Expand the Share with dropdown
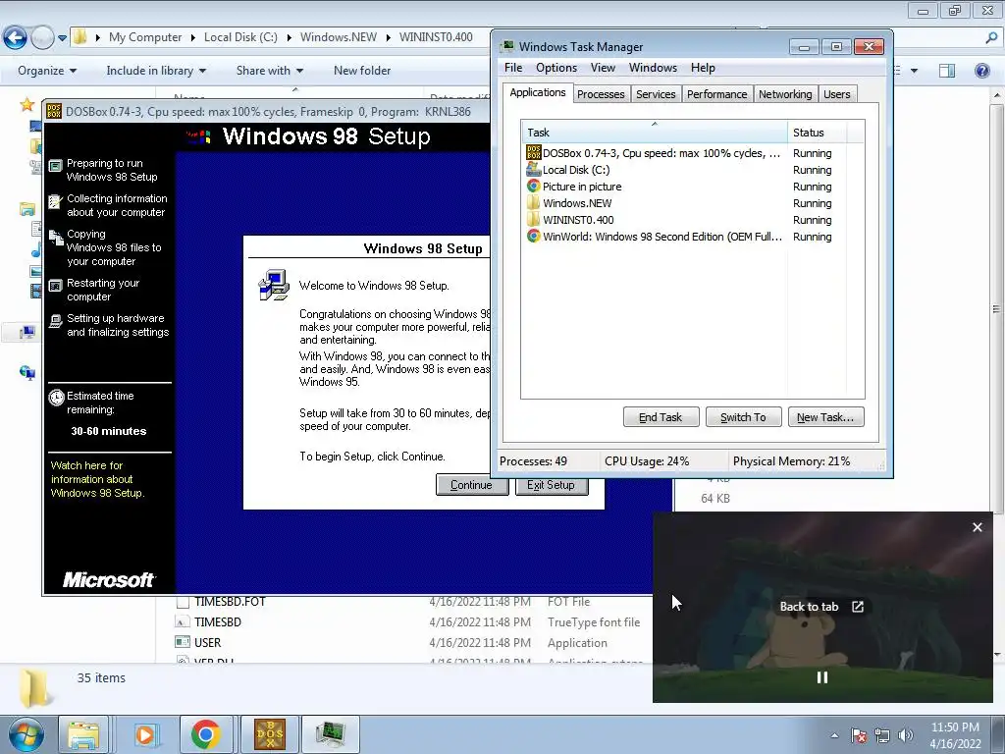This screenshot has height=754, width=1005. (x=269, y=71)
